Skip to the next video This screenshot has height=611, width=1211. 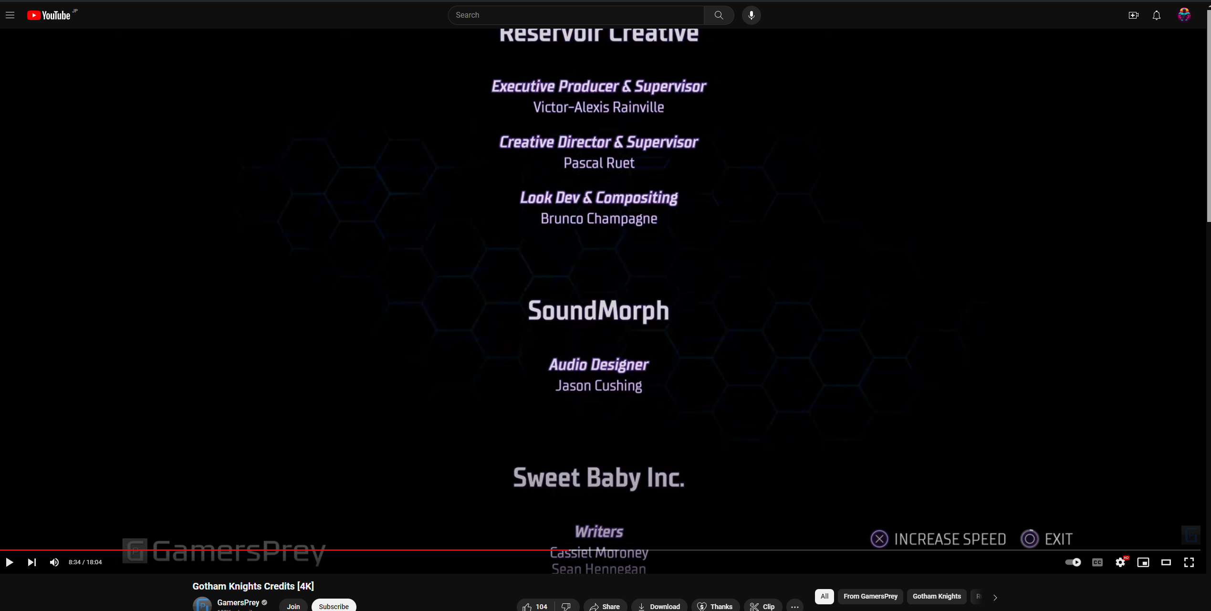point(31,562)
